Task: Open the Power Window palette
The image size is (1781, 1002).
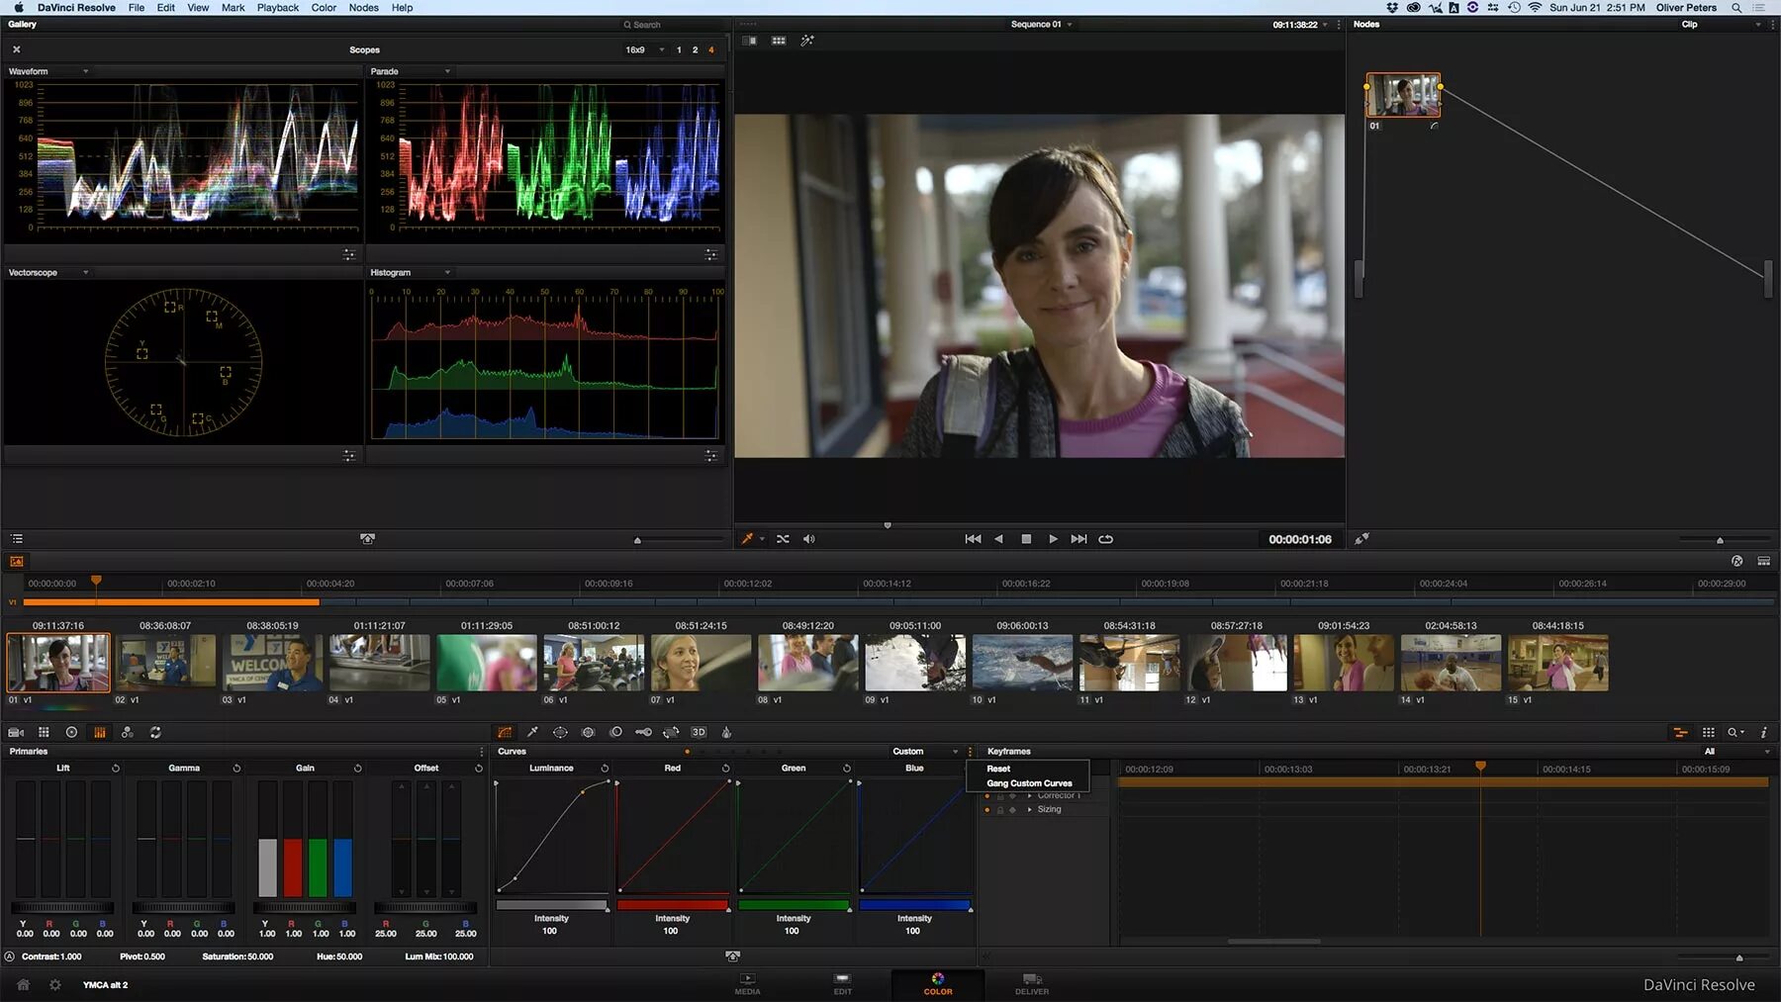Action: point(560,733)
